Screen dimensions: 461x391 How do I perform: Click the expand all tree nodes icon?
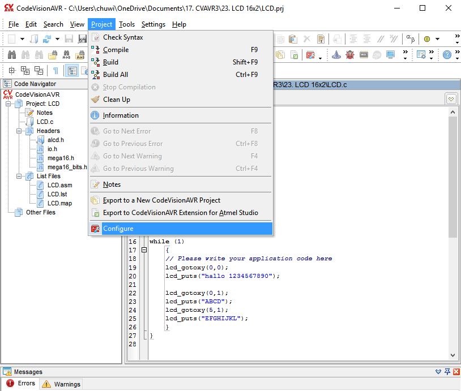[x=25, y=71]
